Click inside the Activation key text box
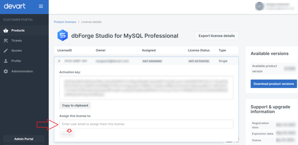 coord(146,88)
